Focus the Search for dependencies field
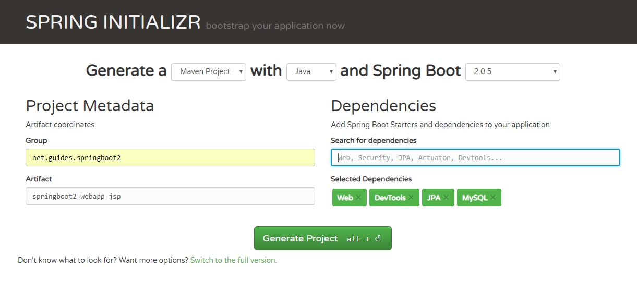 click(x=475, y=157)
